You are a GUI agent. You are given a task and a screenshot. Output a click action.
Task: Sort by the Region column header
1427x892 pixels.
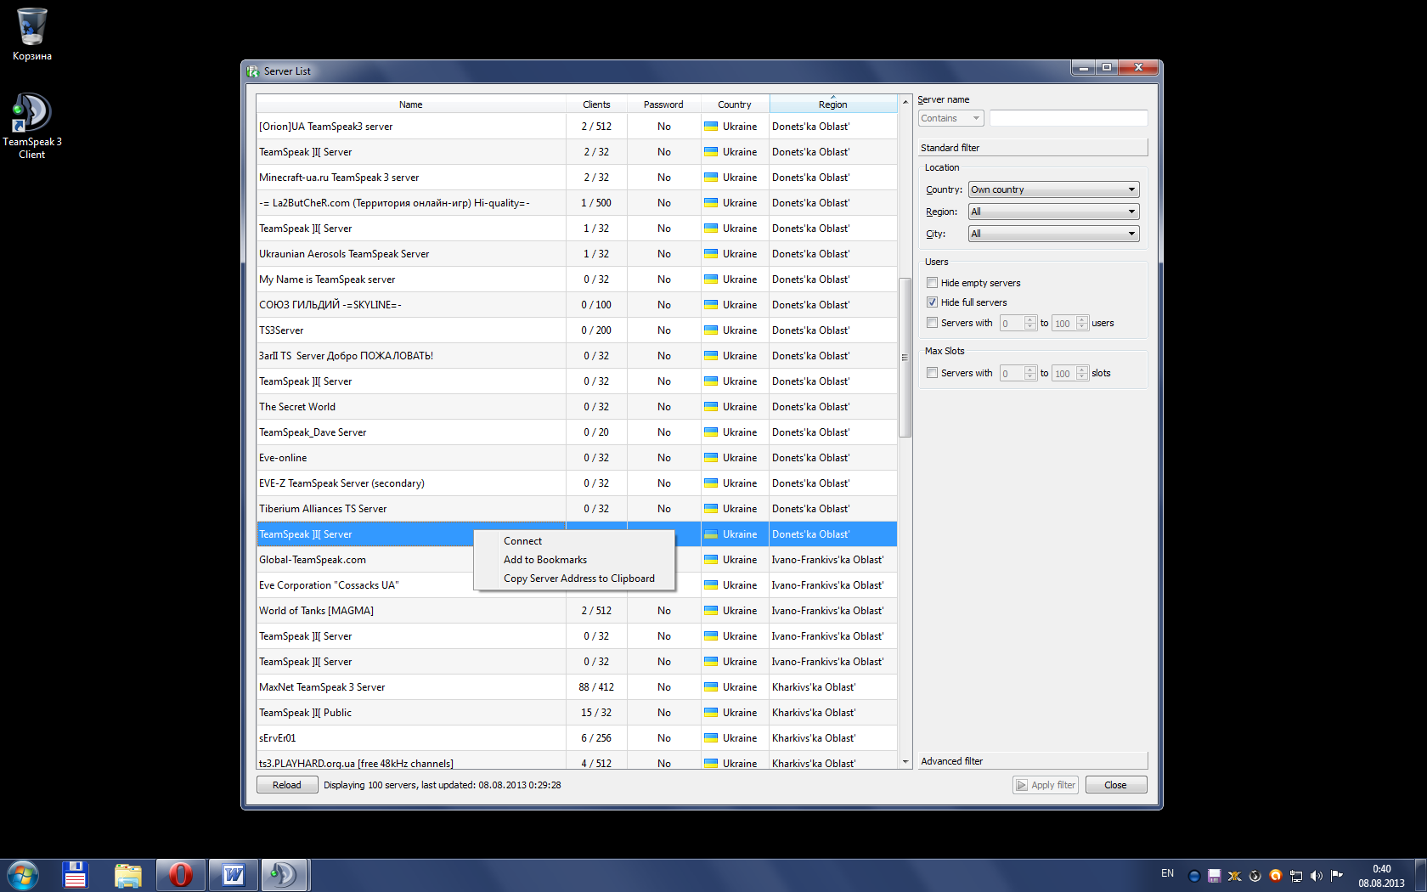coord(832,104)
